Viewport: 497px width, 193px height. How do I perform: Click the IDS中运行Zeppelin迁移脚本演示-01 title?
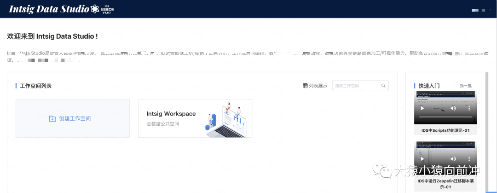click(445, 184)
